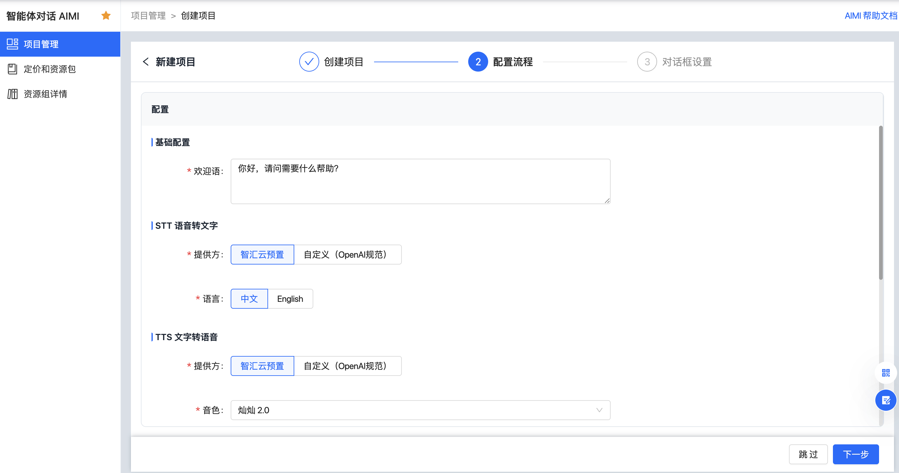Select 自定义（OpenAI规范）as TTS provider
899x473 pixels.
click(347, 366)
